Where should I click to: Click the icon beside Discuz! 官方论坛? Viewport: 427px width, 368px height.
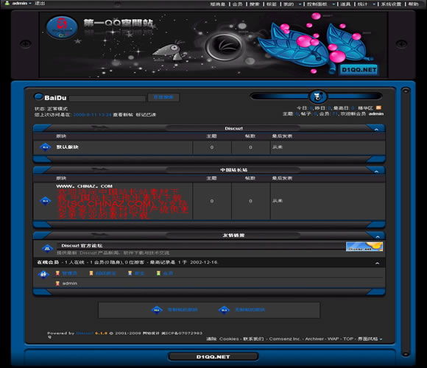(47, 249)
